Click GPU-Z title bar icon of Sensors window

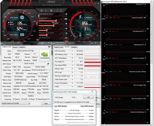pyautogui.click(x=54, y=44)
